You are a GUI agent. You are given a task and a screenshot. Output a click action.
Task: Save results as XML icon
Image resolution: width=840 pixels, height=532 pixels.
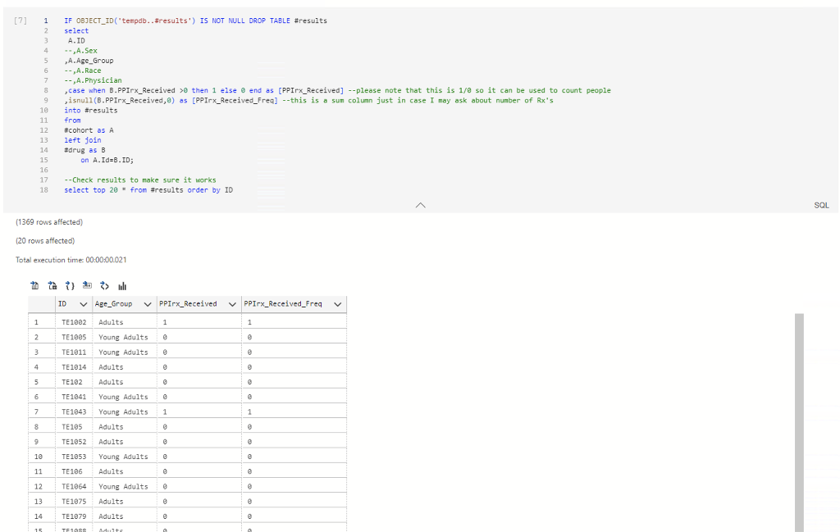(104, 286)
